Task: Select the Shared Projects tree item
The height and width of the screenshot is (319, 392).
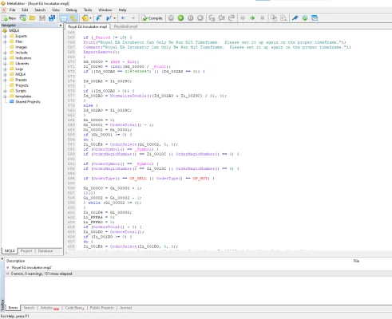Action: click(x=28, y=101)
